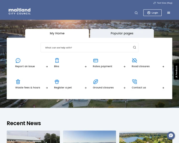Open the hamburger menu in header
179x143 pixels.
point(169,13)
